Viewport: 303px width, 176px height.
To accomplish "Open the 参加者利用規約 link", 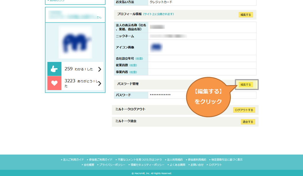I will [x=197, y=160].
